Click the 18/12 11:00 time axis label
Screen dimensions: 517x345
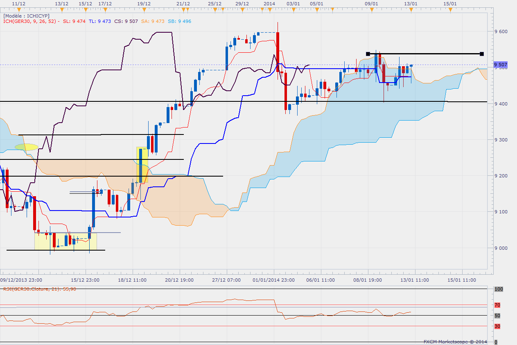[x=133, y=280]
